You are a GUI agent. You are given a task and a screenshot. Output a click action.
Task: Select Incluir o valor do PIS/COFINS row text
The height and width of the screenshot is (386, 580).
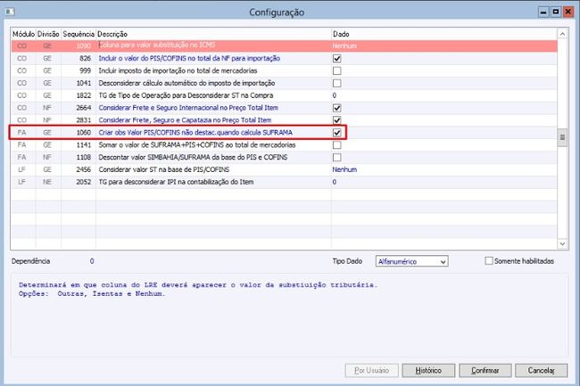coord(189,58)
